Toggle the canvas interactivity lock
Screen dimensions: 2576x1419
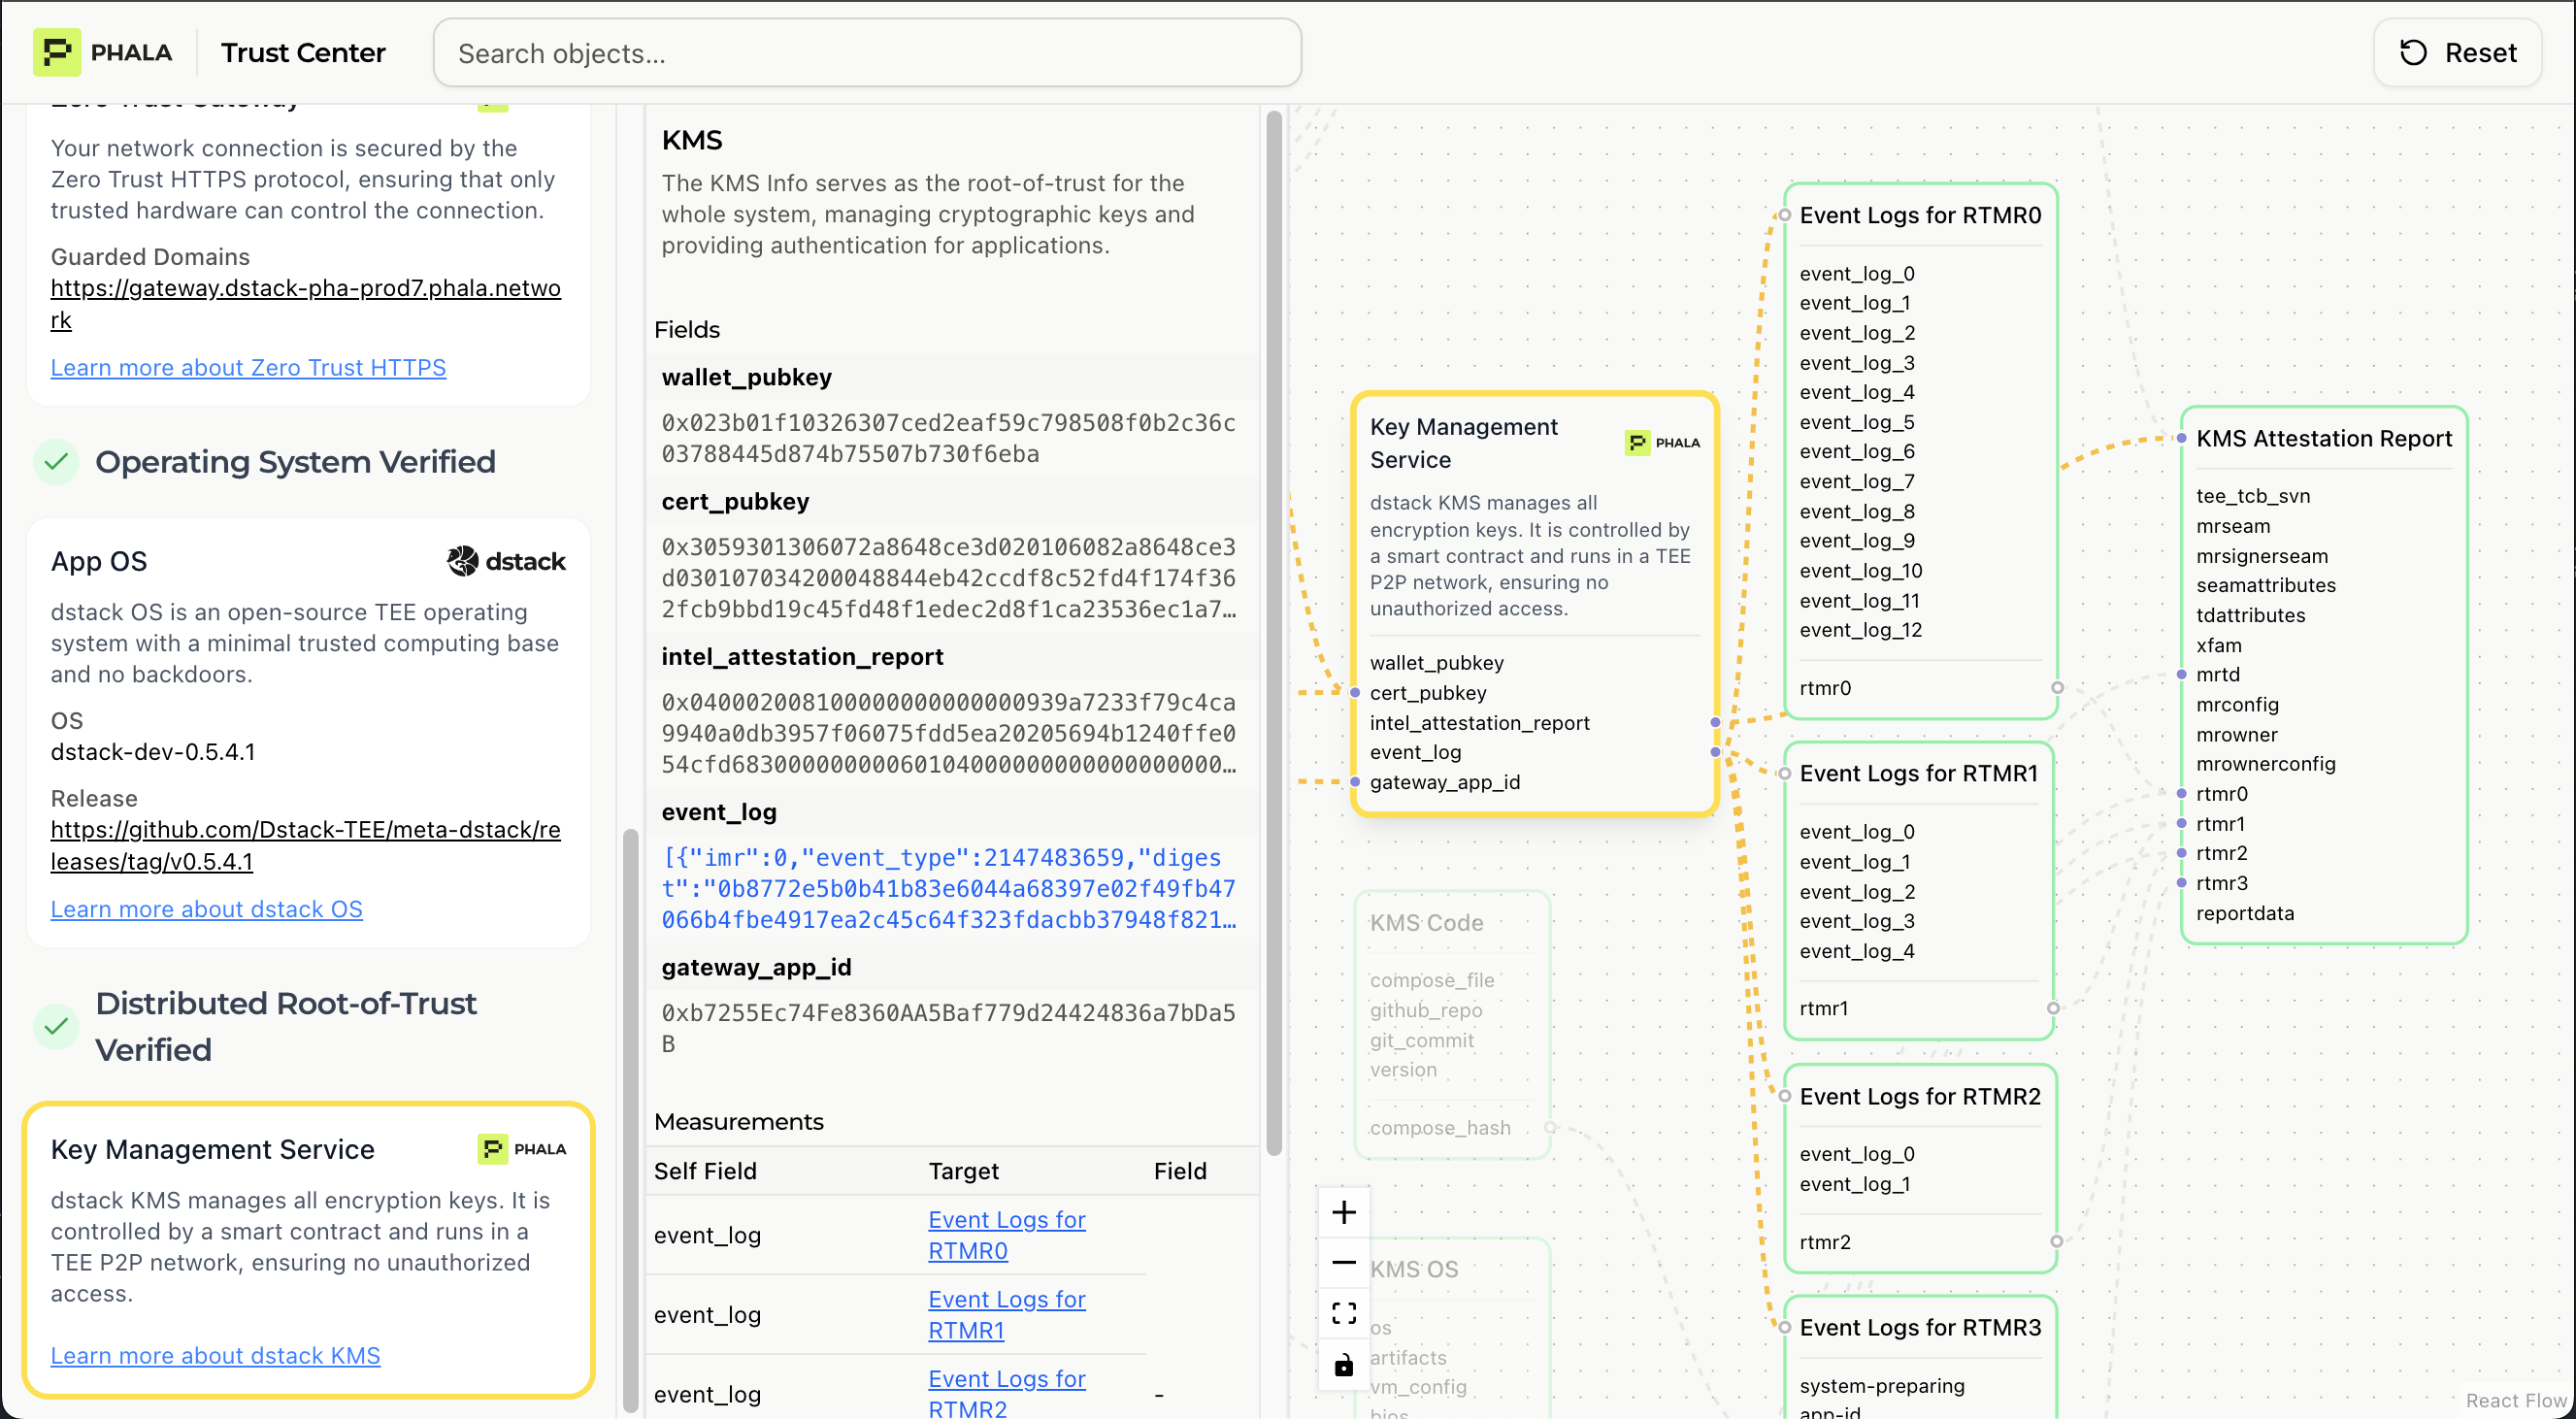click(1343, 1364)
